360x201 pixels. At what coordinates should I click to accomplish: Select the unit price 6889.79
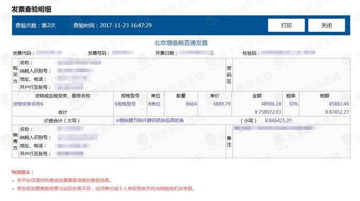[x=222, y=104]
